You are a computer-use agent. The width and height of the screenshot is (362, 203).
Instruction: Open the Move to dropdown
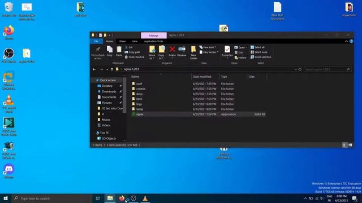point(152,52)
